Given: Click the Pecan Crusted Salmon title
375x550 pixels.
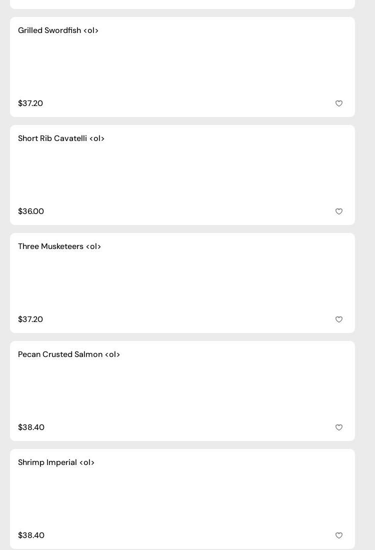Looking at the screenshot, I should [69, 354].
